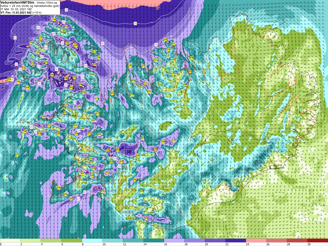Click the 6–8 m/s legend color swatch
Screen dimensions: 328x246
[x=72, y=241]
